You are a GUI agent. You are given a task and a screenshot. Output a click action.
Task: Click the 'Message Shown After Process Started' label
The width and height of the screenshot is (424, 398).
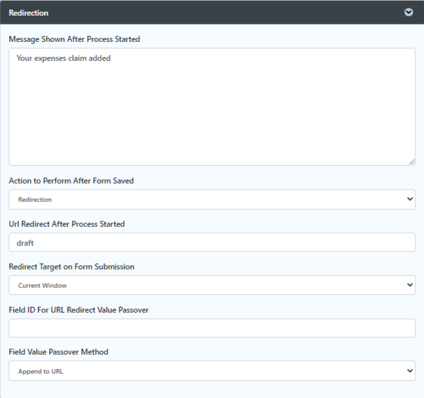74,39
